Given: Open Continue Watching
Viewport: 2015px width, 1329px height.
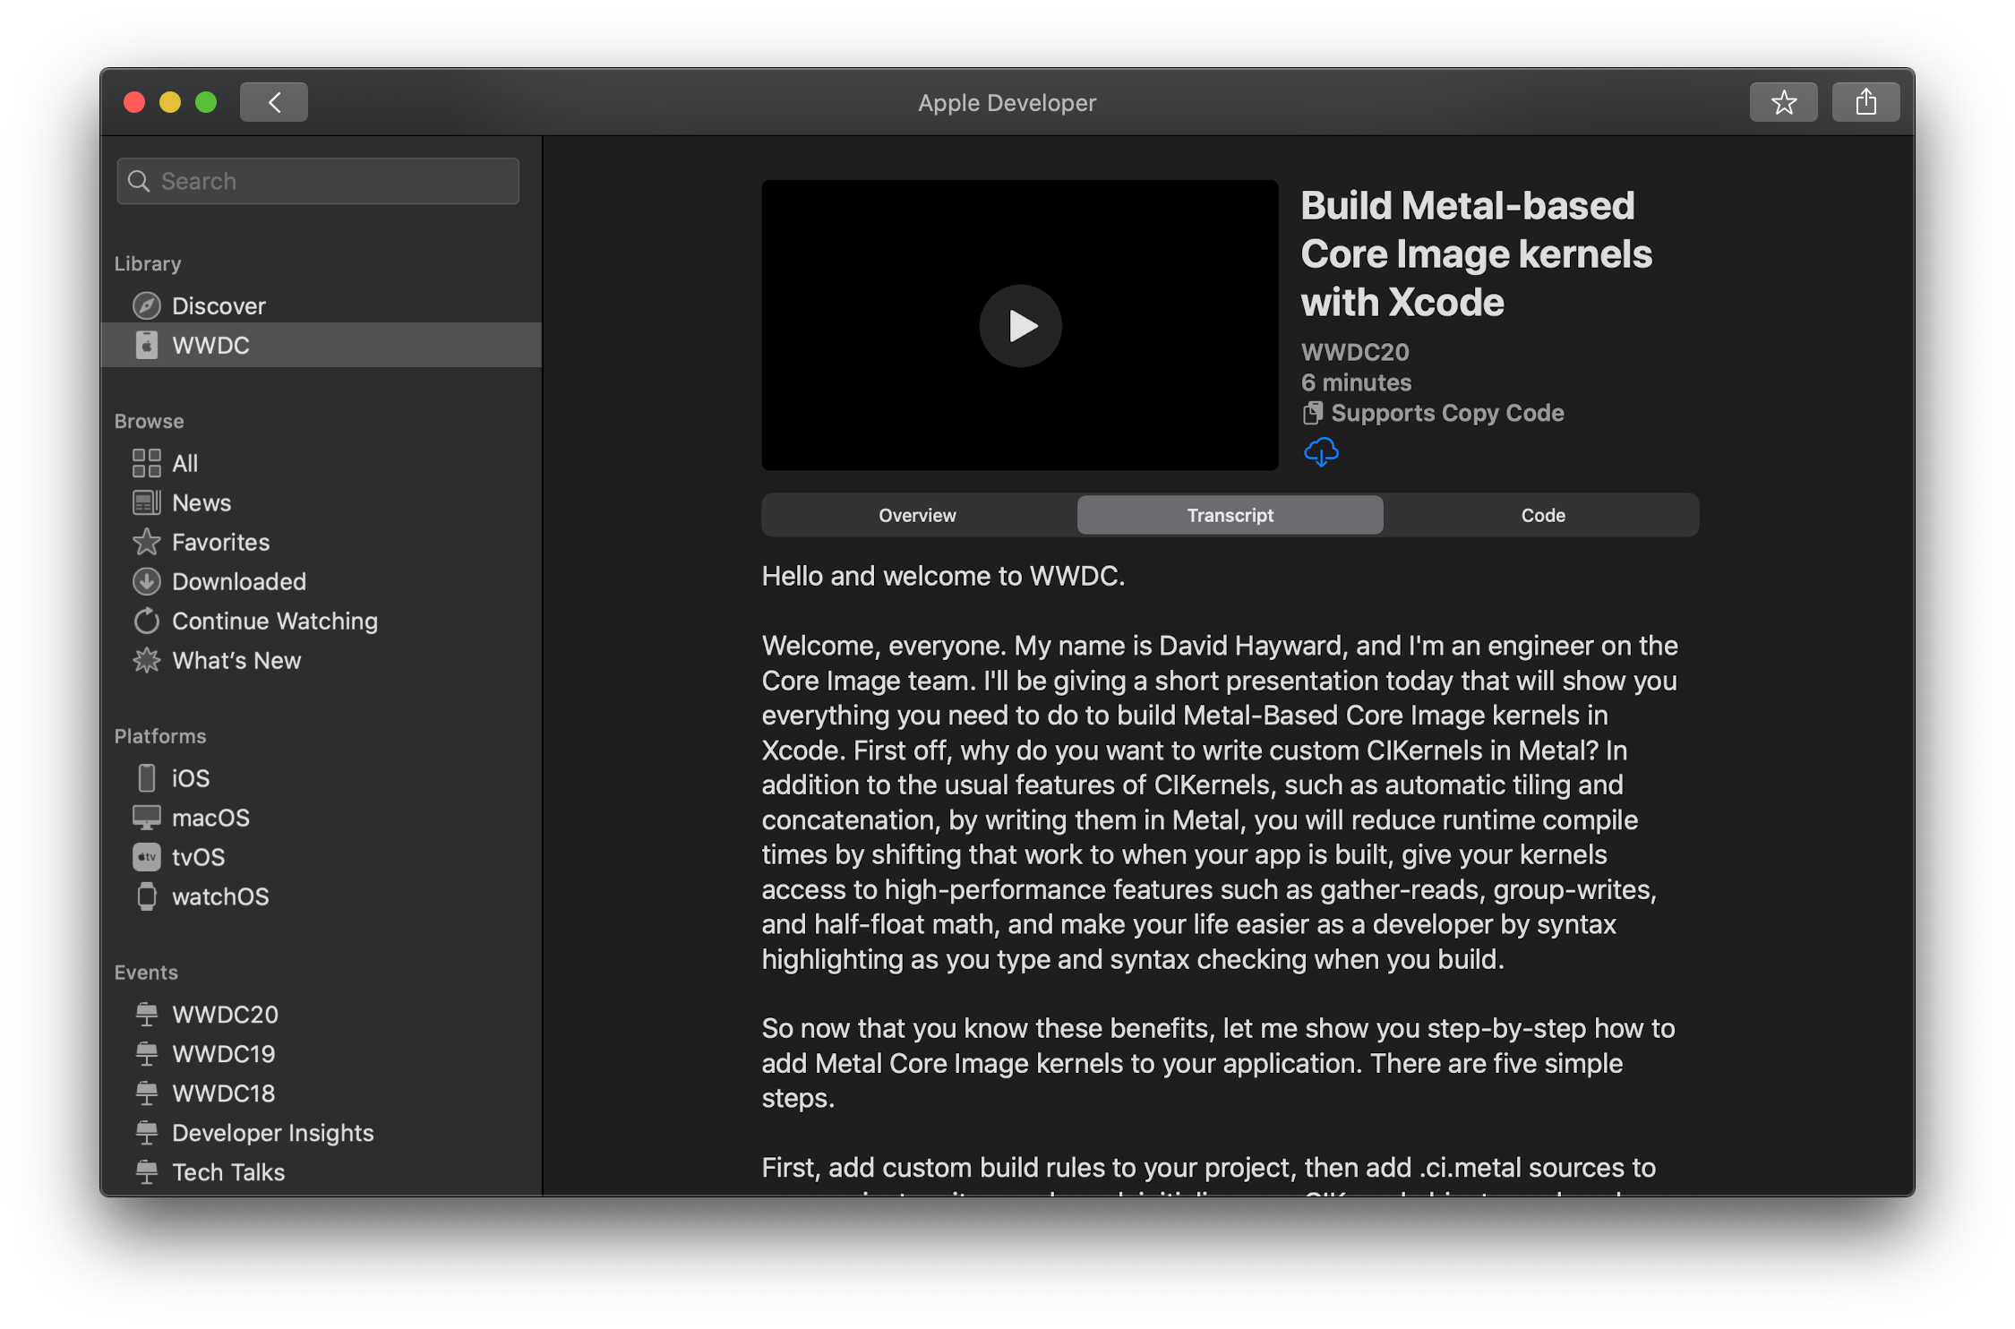Looking at the screenshot, I should point(274,621).
